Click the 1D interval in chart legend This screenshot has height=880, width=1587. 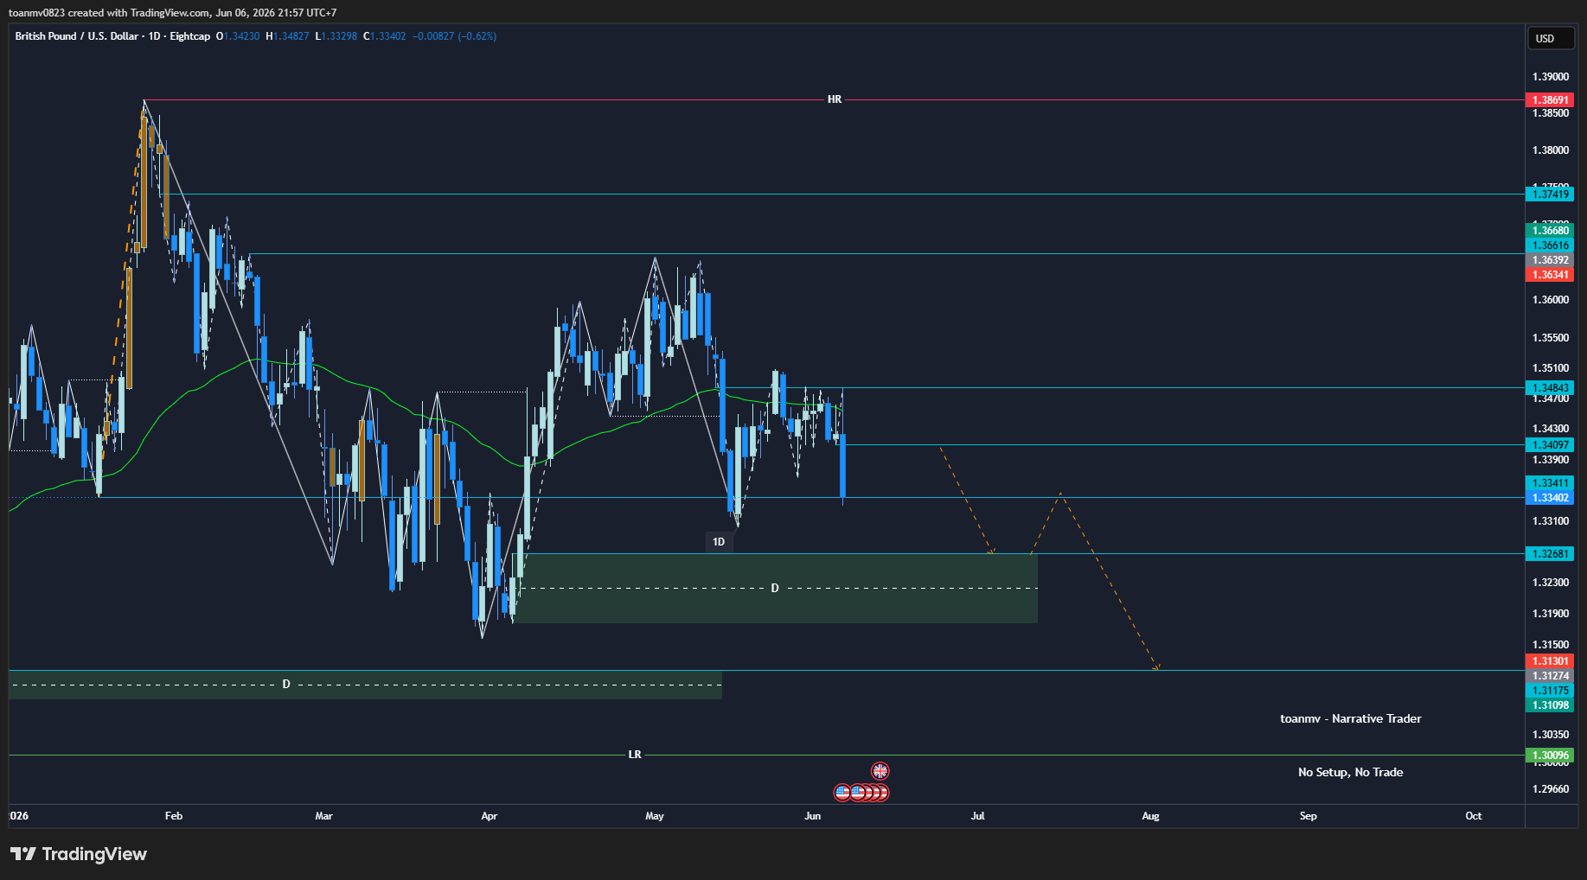pyautogui.click(x=155, y=36)
